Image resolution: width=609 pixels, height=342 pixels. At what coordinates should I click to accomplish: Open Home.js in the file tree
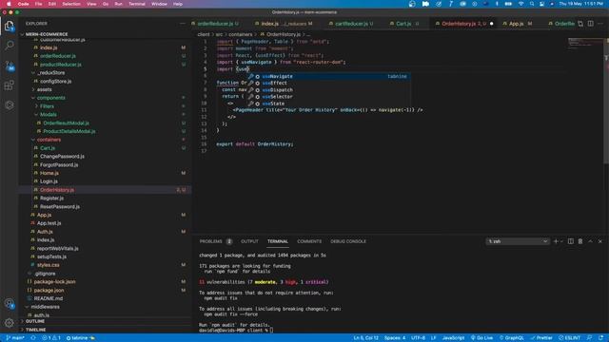tap(49, 173)
